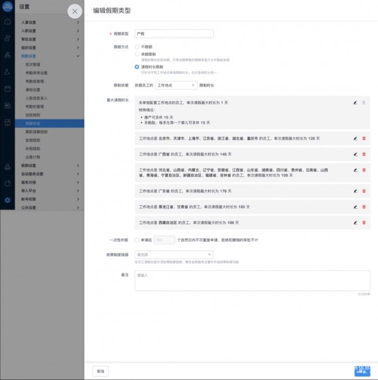The width and height of the screenshot is (378, 380).
Task: Open the 工作地点 dropdown
Action: [x=176, y=85]
